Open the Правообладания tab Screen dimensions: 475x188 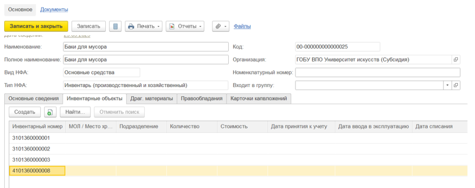[x=201, y=99]
